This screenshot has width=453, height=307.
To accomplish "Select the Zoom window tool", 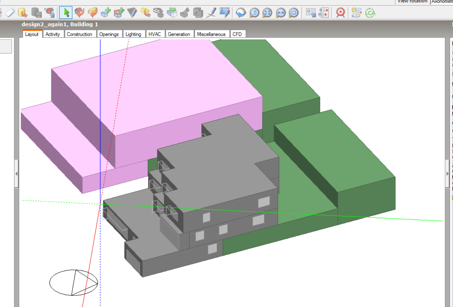I will (294, 13).
